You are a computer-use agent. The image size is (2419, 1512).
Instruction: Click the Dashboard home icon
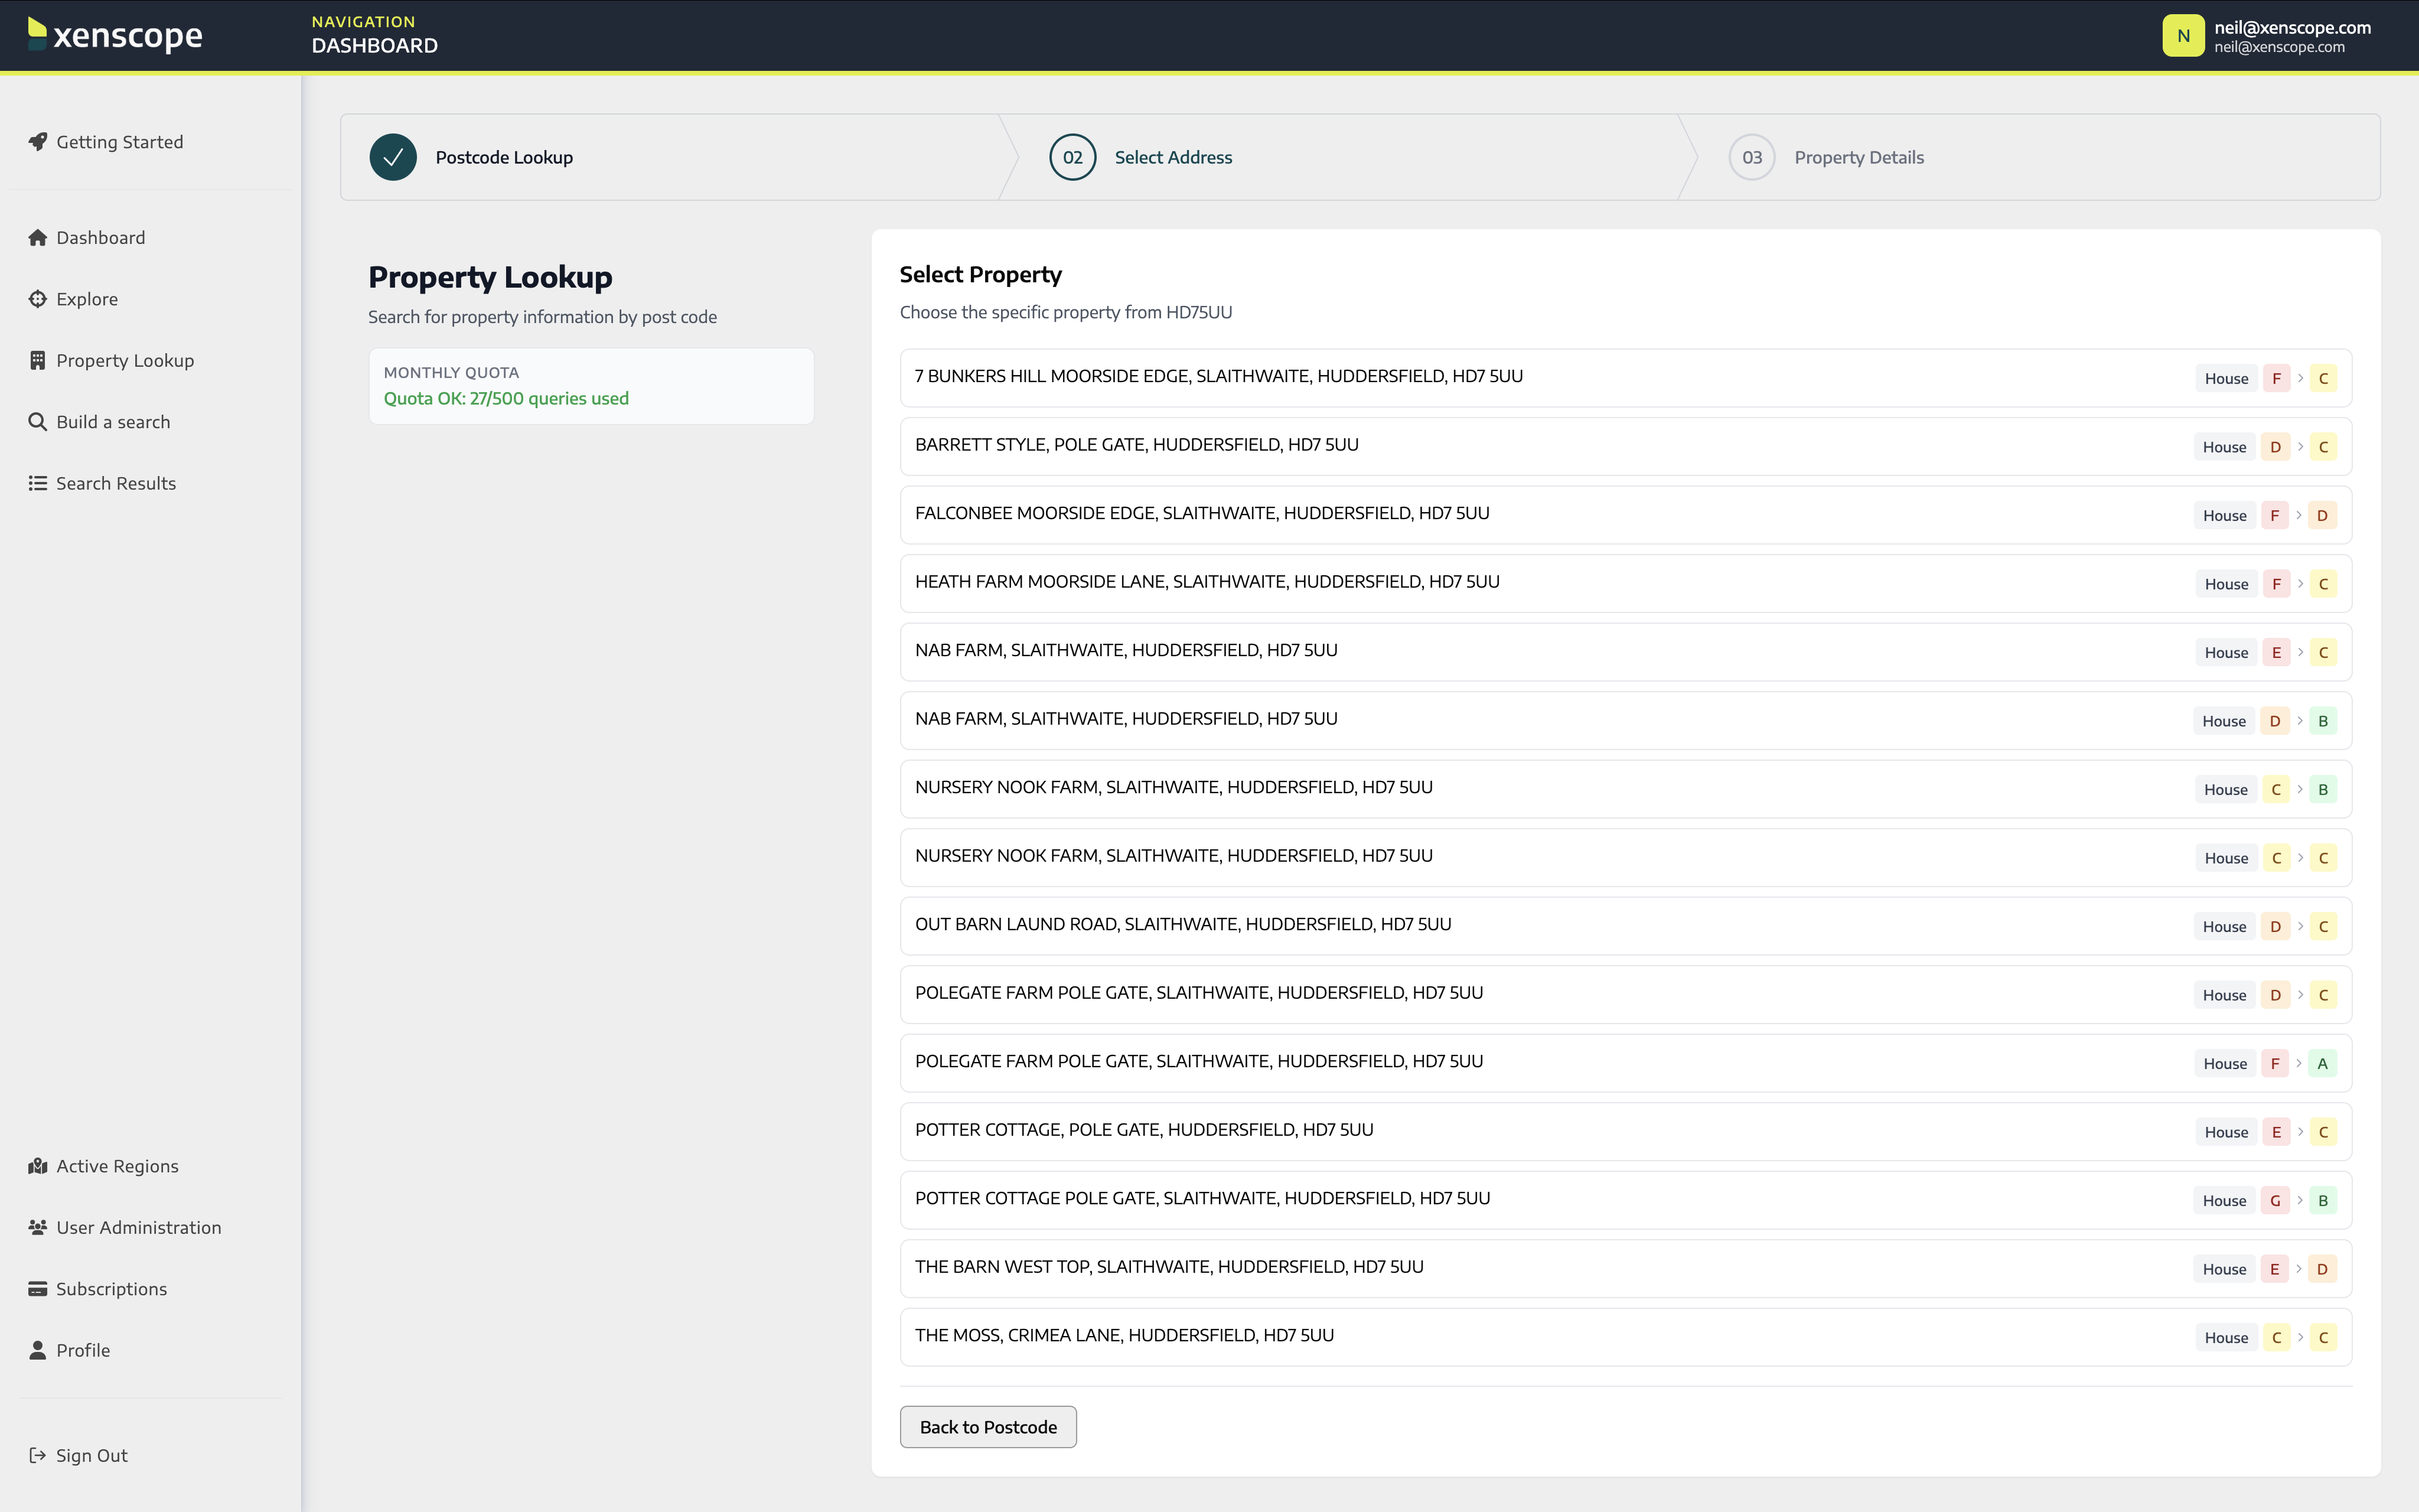[x=38, y=237]
